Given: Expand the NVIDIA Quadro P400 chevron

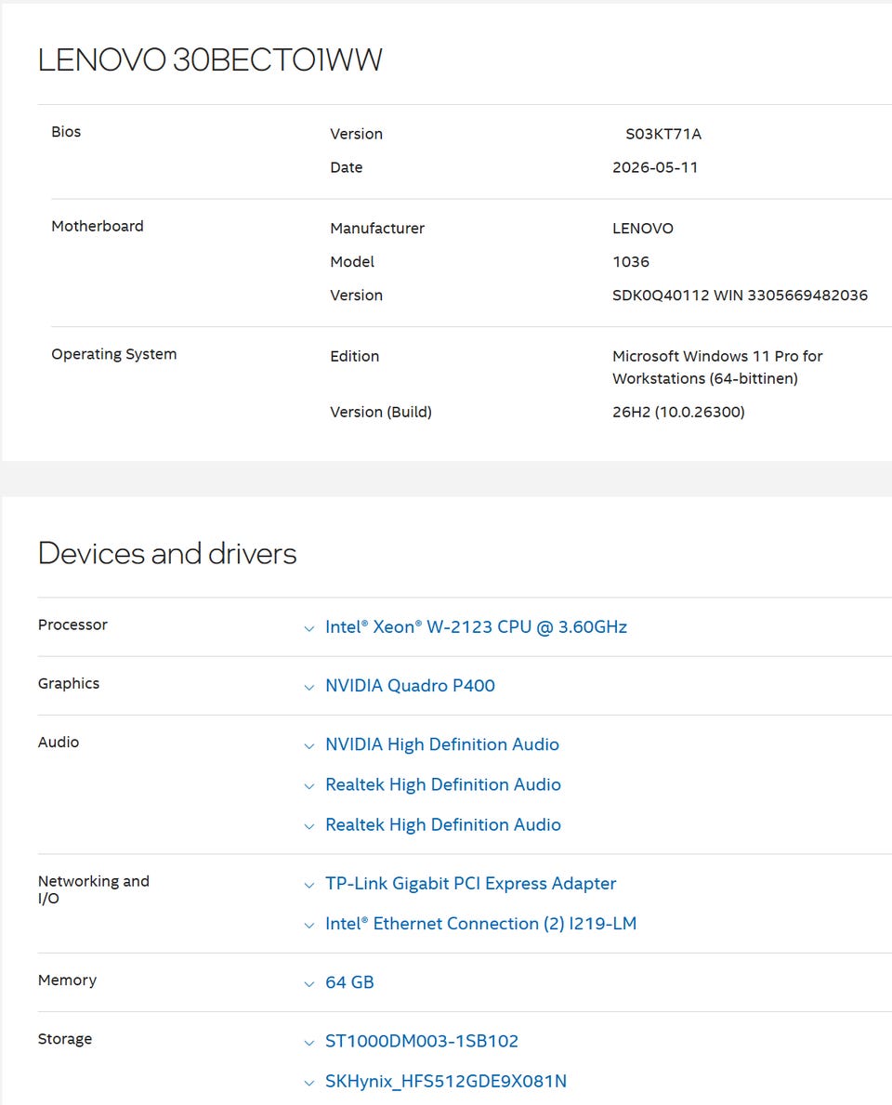Looking at the screenshot, I should click(308, 687).
